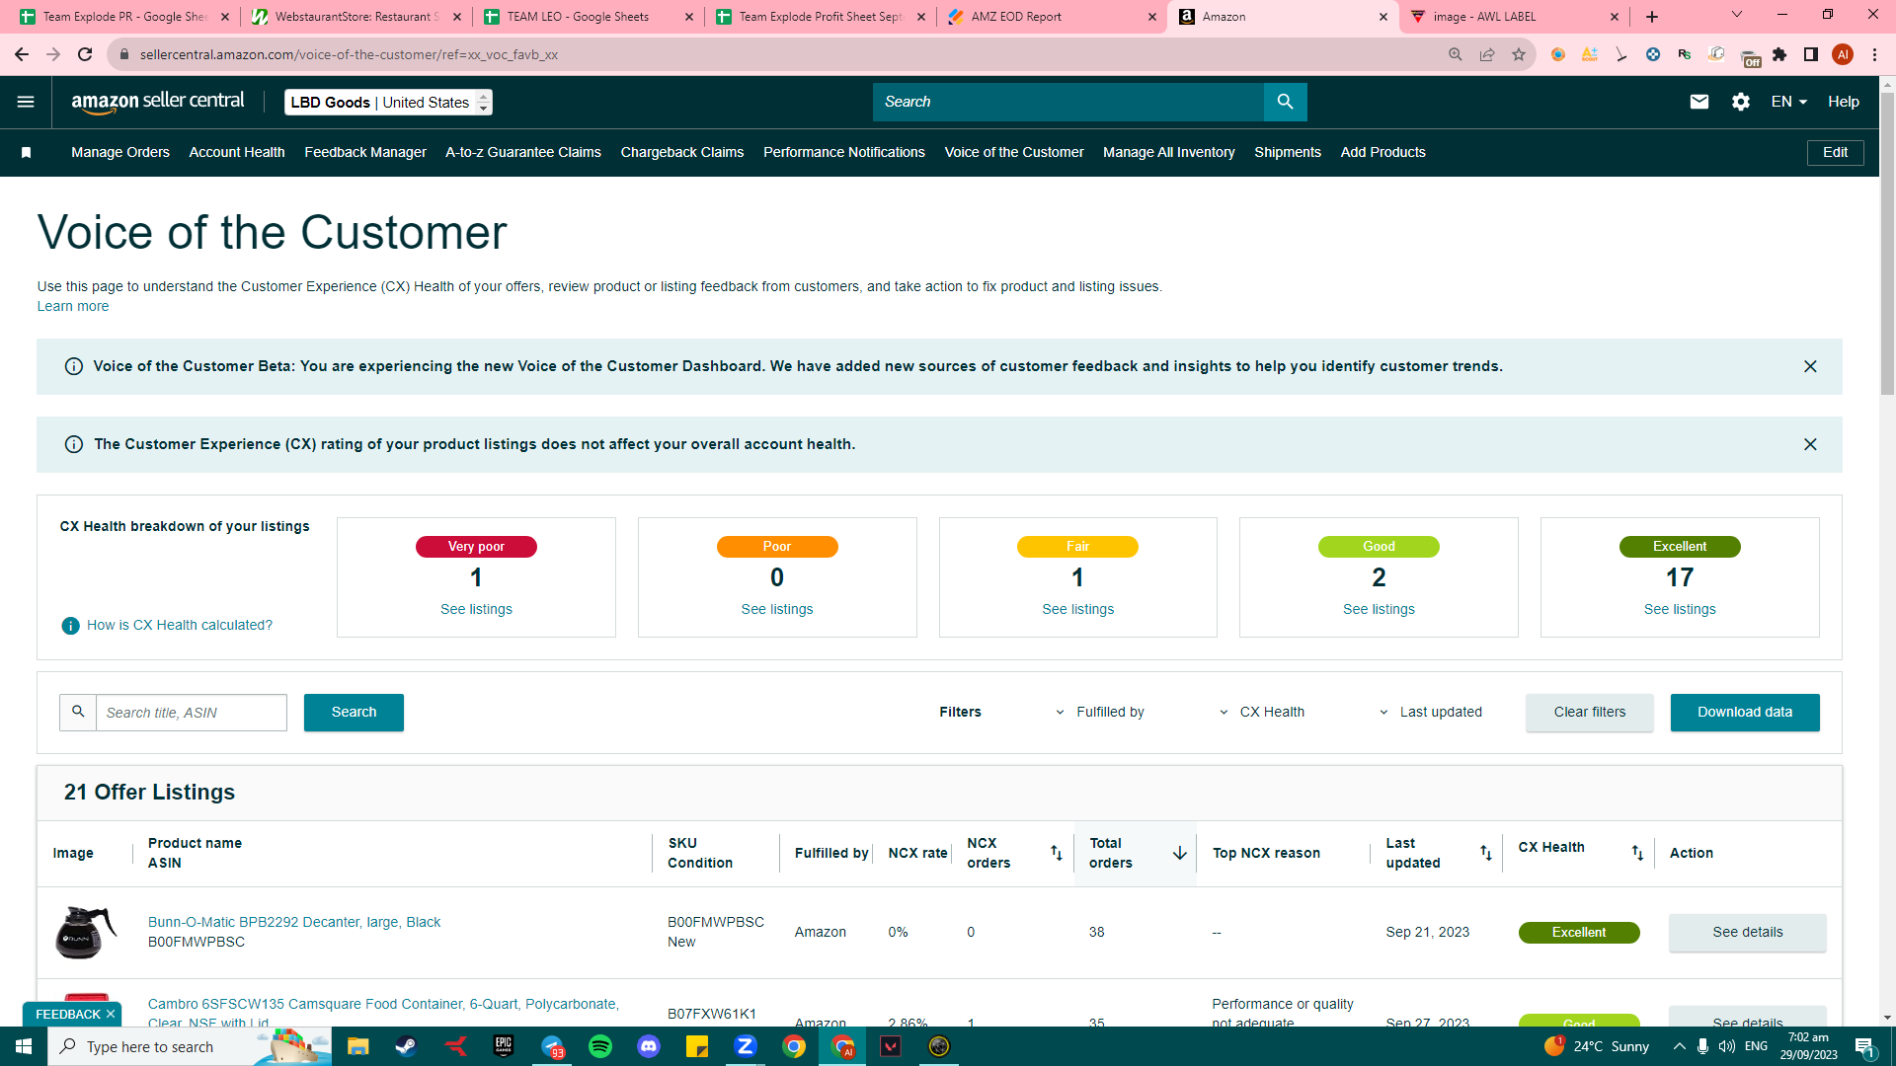Open the hamburger navigation menu

click(x=26, y=102)
